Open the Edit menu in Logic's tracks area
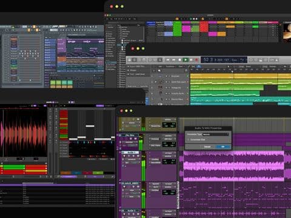This screenshot has width=291, height=218. [x=161, y=67]
